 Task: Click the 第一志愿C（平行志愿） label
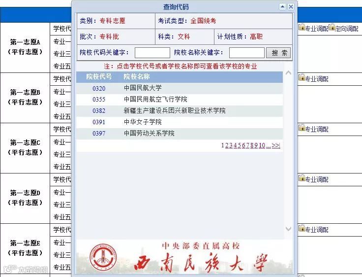[25, 147]
